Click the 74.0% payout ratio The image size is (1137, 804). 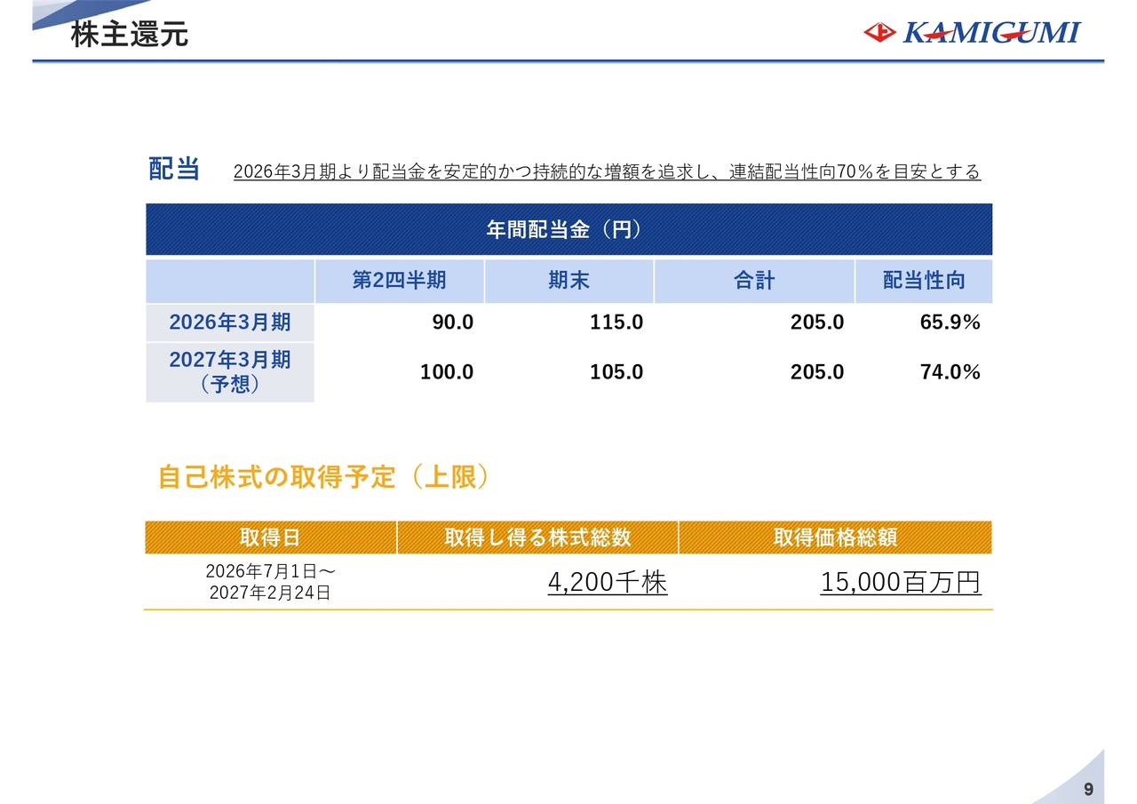click(x=950, y=372)
